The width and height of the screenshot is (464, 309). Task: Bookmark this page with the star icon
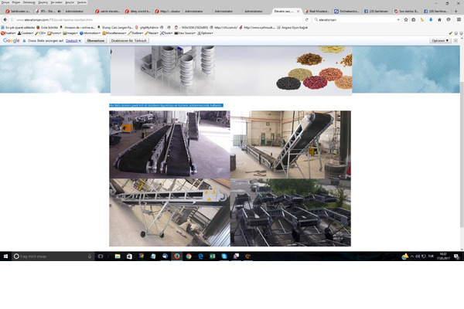406,19
